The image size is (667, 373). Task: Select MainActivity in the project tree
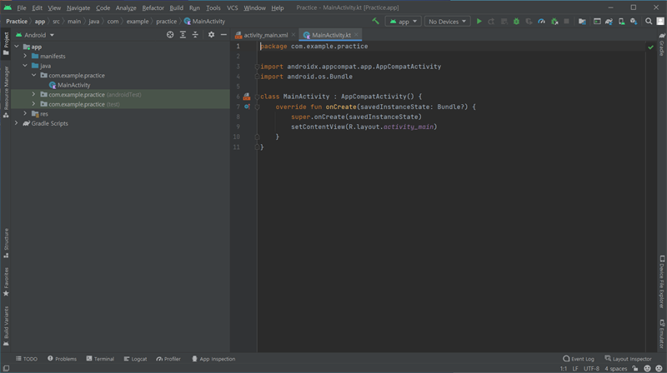pyautogui.click(x=73, y=85)
